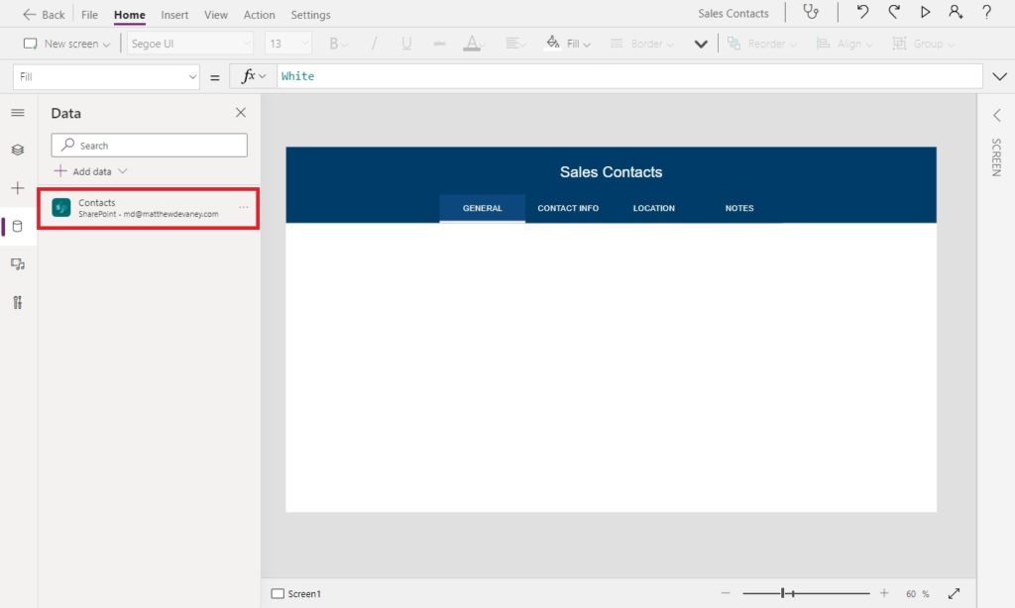Select the Contacts data source row

click(x=149, y=208)
